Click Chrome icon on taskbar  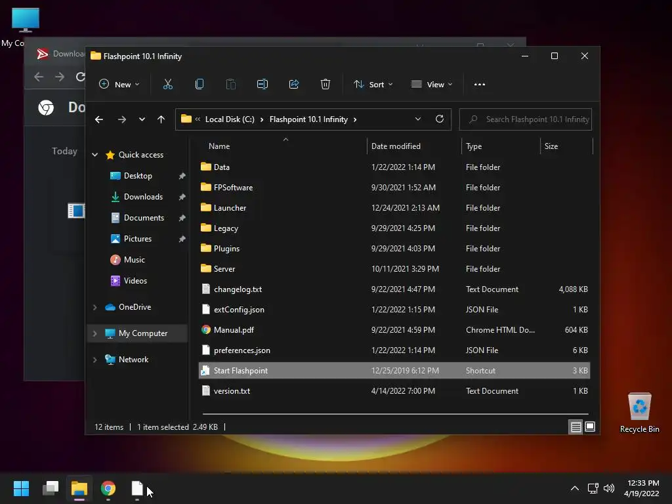coord(108,488)
